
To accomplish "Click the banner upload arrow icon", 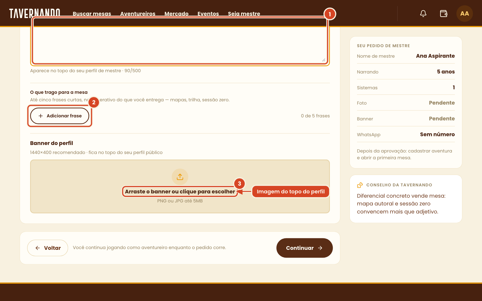I will tap(180, 177).
